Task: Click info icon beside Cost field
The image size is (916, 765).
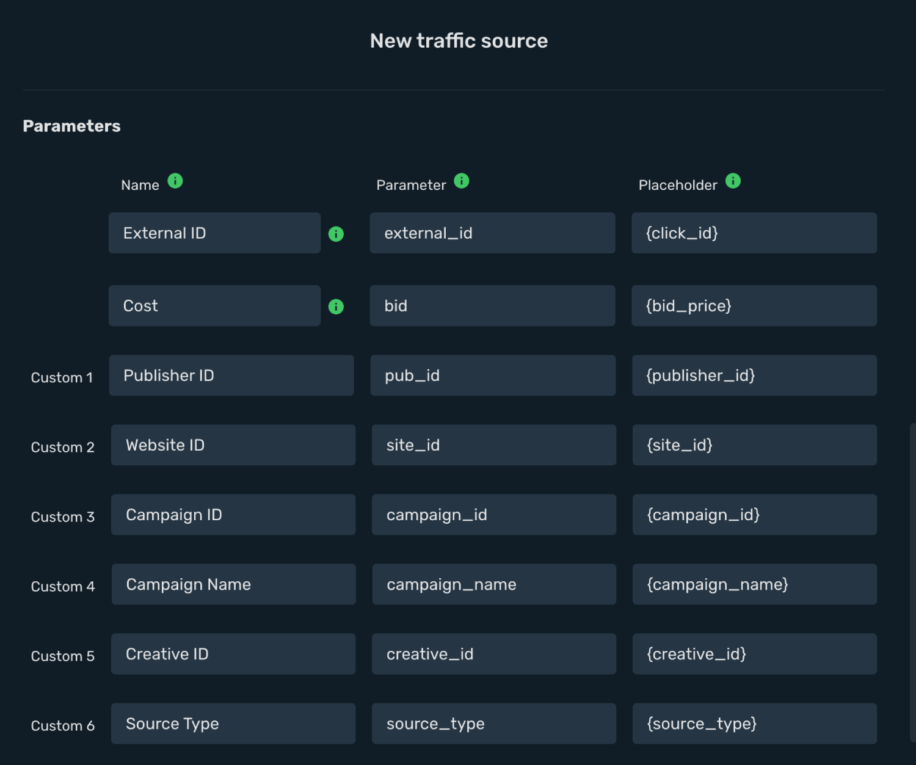Action: click(x=336, y=306)
